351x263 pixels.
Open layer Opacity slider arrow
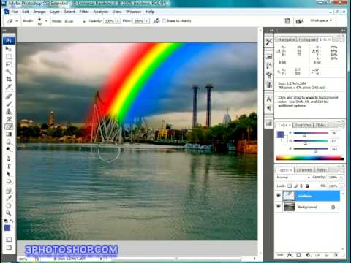click(341, 178)
